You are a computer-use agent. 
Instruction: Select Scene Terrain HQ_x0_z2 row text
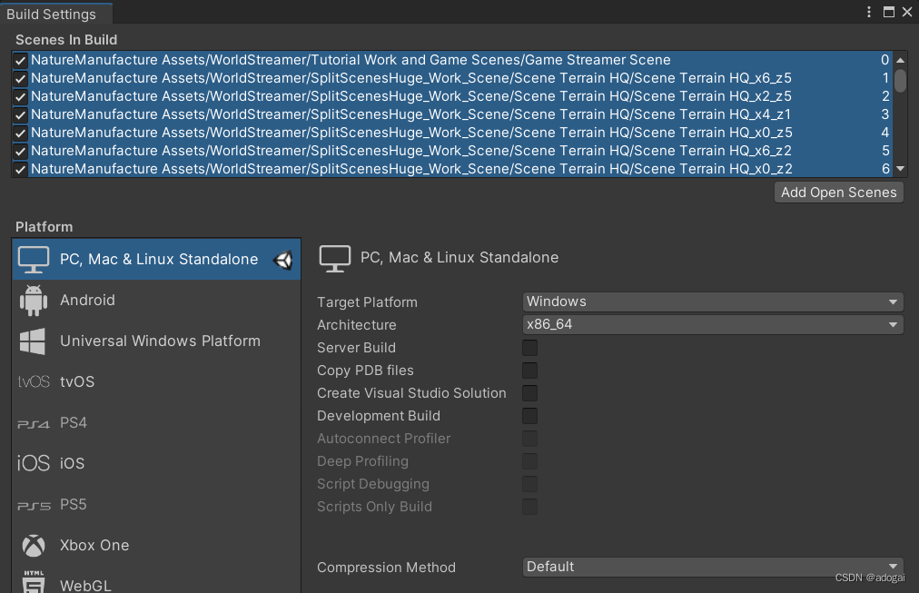click(x=411, y=169)
